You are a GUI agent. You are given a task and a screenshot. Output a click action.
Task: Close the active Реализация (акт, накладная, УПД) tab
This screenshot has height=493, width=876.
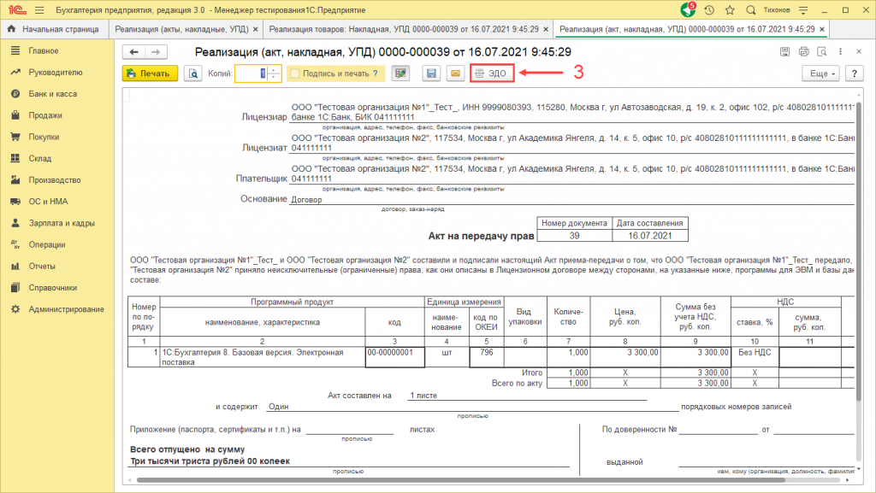pos(822,29)
